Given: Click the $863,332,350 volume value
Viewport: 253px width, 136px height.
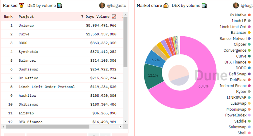Looking at the screenshot, I should point(103,43).
